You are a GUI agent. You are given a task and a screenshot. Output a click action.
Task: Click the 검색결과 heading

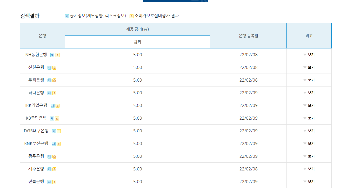tap(30, 16)
